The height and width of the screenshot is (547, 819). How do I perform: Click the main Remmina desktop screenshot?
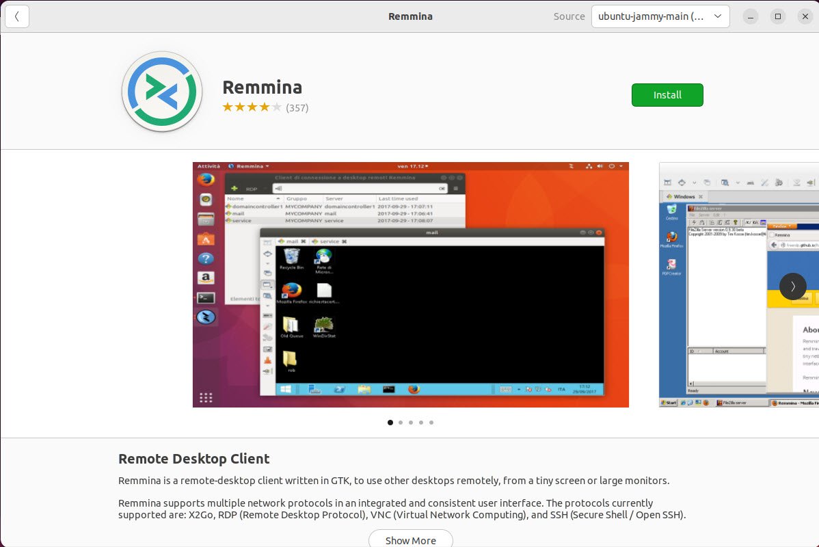[x=410, y=284]
